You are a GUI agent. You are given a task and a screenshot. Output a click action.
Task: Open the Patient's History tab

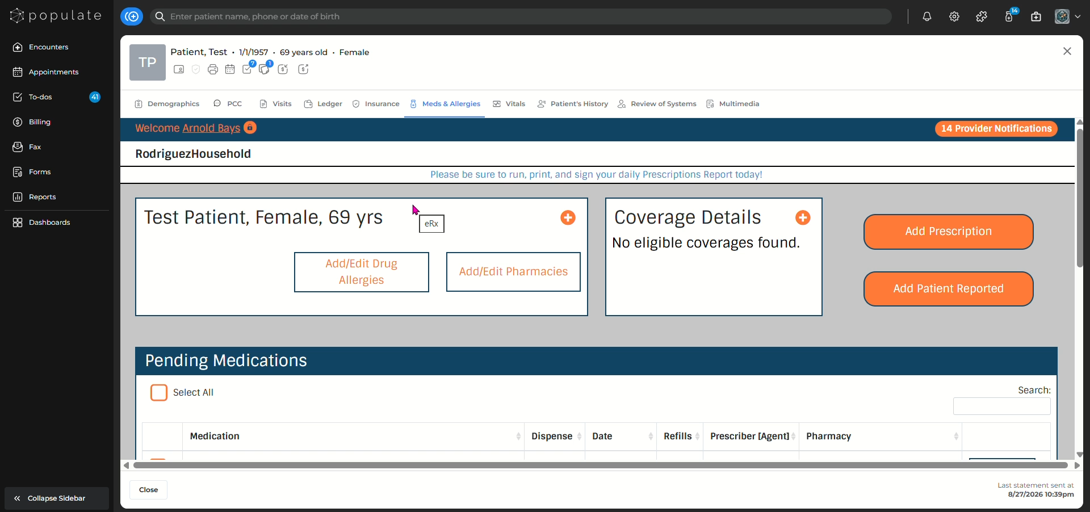point(573,104)
